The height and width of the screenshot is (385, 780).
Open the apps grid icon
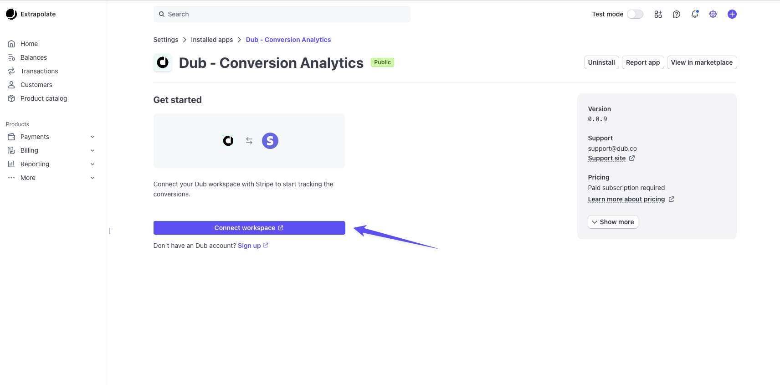[x=658, y=14]
